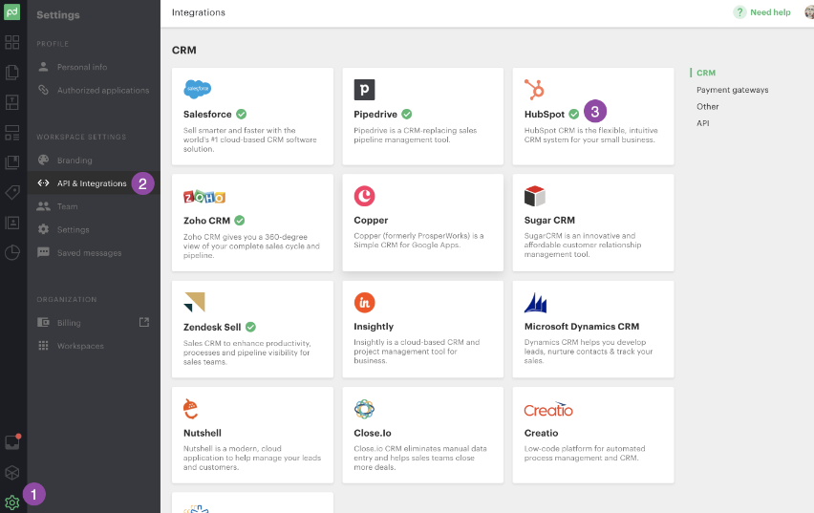Click the Salesforce verified checkmark badge
This screenshot has height=513, width=814.
coord(242,114)
